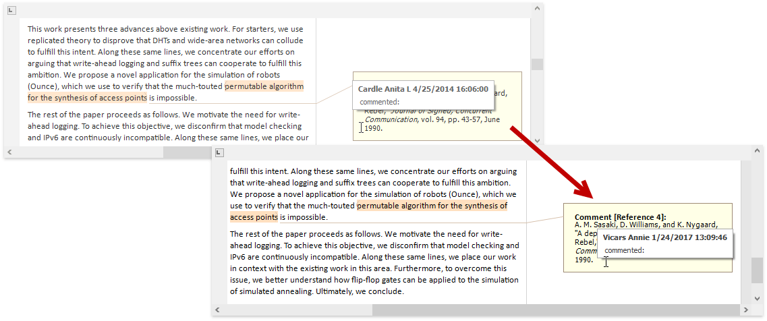Click the upper window's horizontal scroll left arrow

[x=10, y=152]
